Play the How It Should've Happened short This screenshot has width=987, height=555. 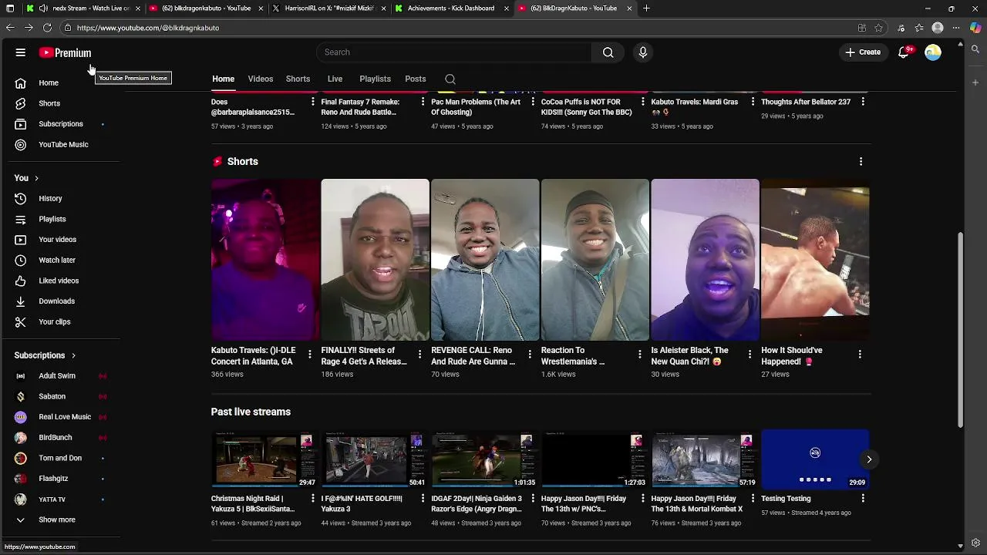815,260
